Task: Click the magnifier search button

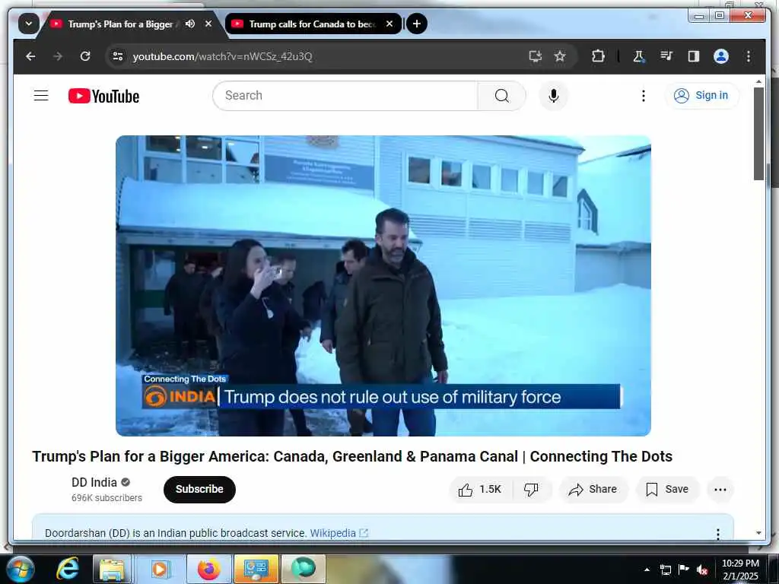Action: coord(502,95)
